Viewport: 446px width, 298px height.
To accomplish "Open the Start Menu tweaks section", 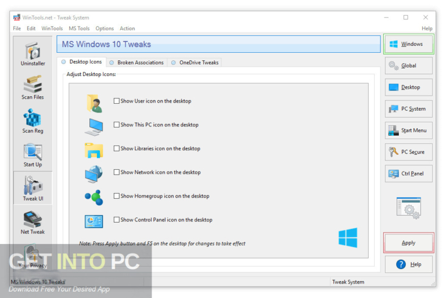I will (x=409, y=130).
